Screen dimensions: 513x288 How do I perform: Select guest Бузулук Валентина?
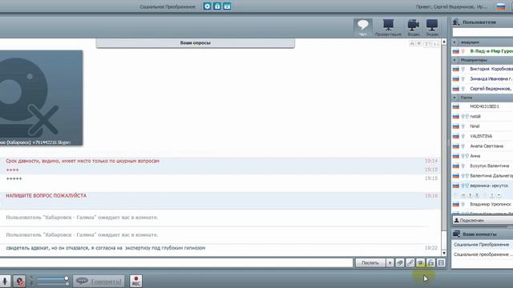490,166
